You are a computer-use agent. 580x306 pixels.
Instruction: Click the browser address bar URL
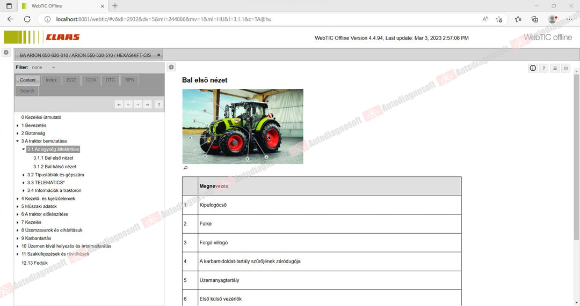163,19
